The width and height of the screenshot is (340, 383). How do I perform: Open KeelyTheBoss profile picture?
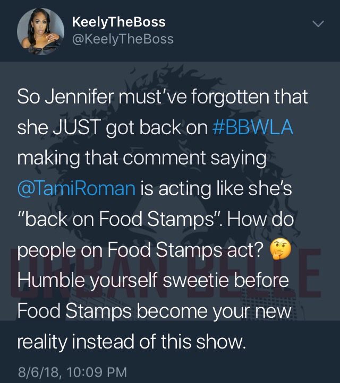point(40,31)
